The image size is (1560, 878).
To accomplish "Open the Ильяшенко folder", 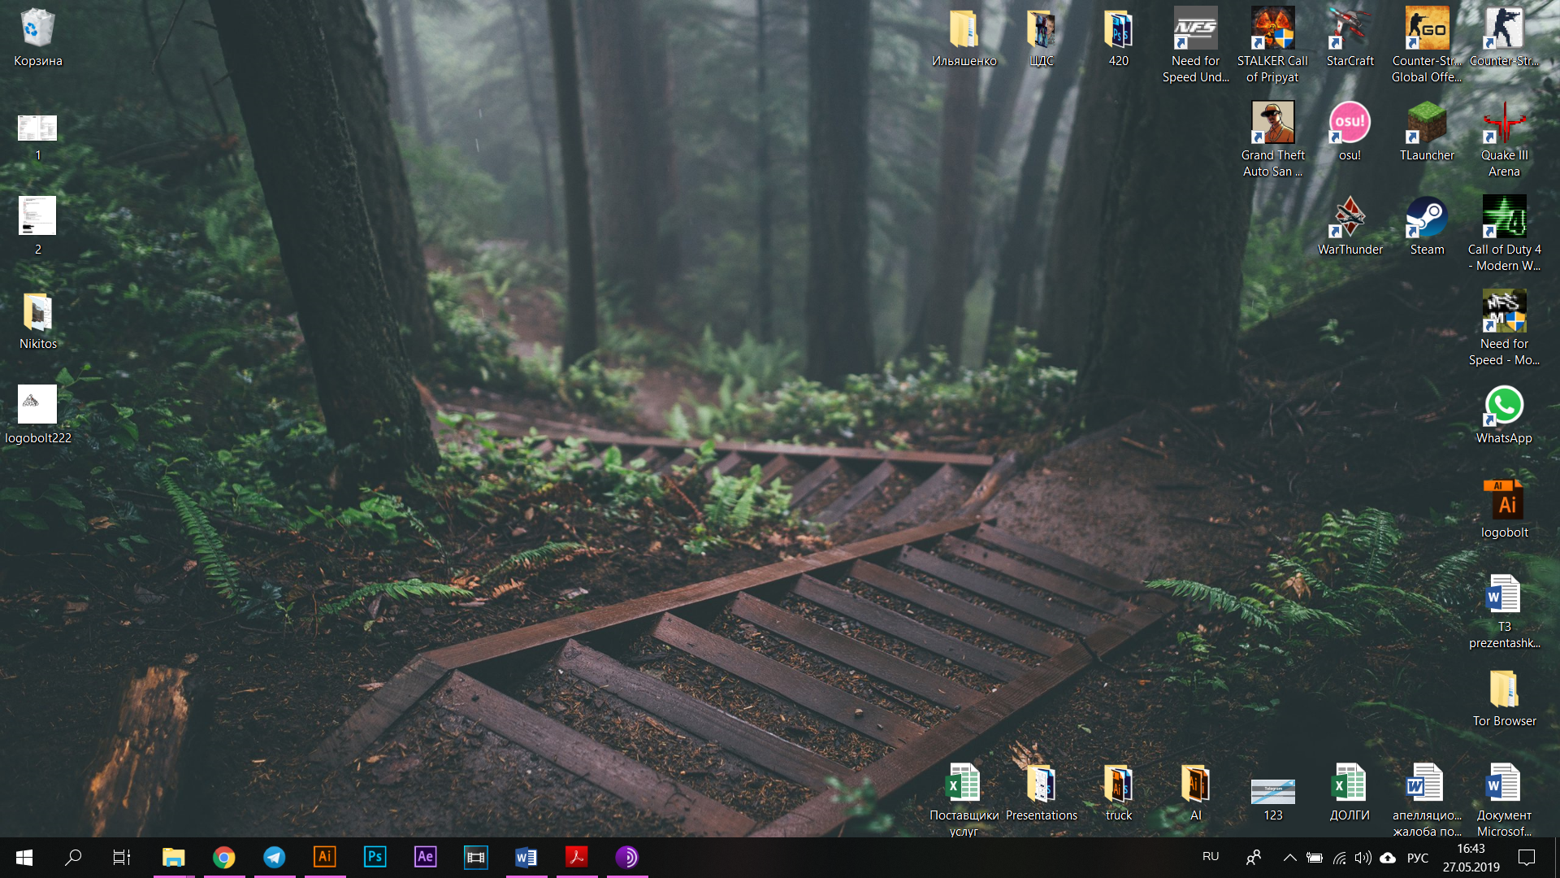I will pyautogui.click(x=964, y=38).
